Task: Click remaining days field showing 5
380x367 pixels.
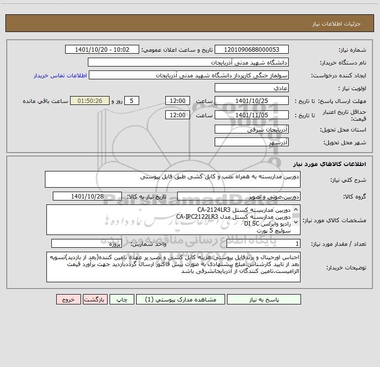Action: pos(132,100)
